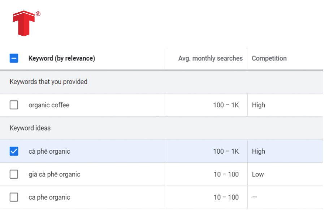
Task: Click 10 – 100 searches for ca phe organic
Action: point(226,197)
